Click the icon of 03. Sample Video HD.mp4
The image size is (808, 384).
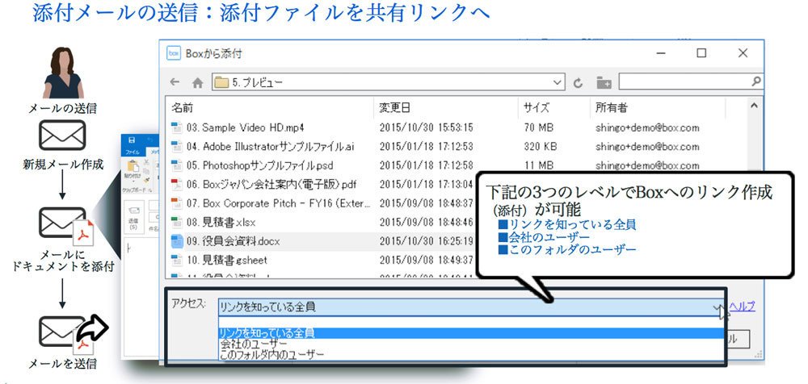(177, 127)
